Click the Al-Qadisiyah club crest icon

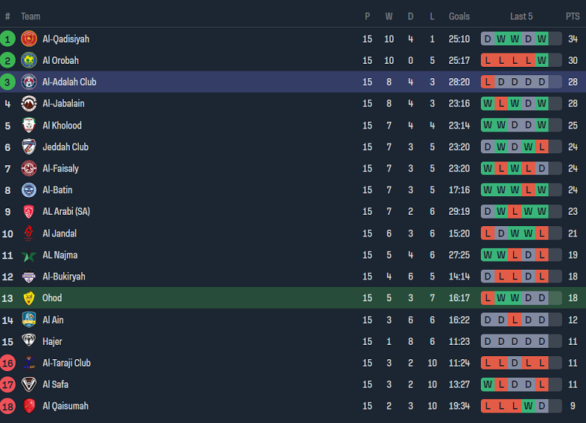tap(29, 39)
